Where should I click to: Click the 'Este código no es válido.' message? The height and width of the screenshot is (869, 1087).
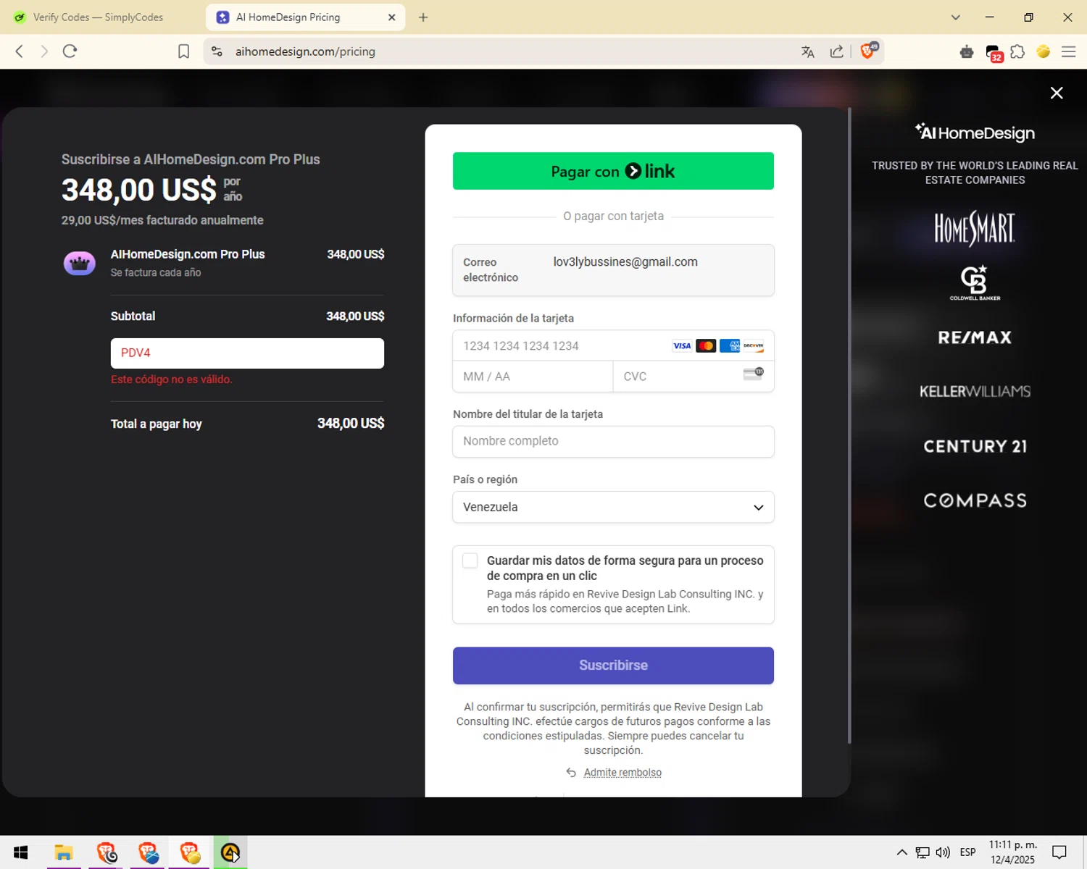172,379
